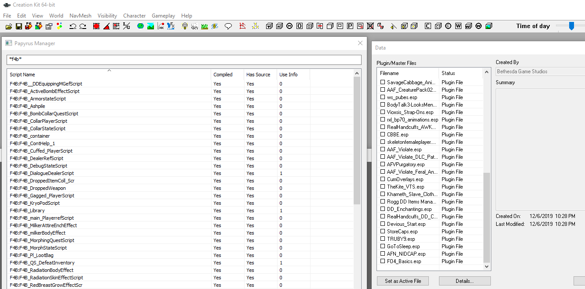Click the globe world toolbar icon

tap(140, 26)
